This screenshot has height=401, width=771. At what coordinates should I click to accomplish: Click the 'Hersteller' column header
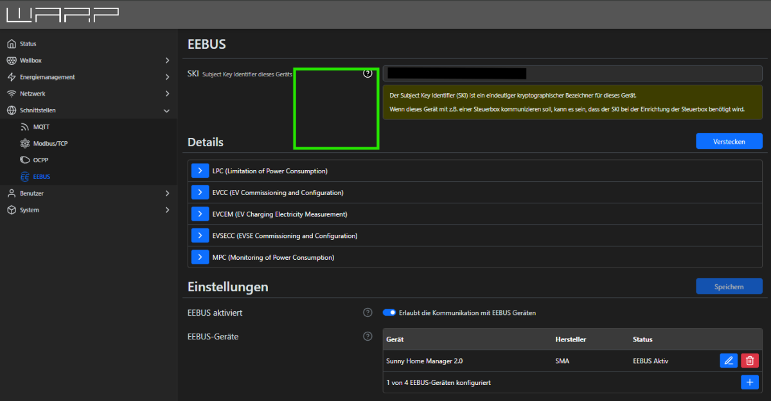pyautogui.click(x=571, y=339)
